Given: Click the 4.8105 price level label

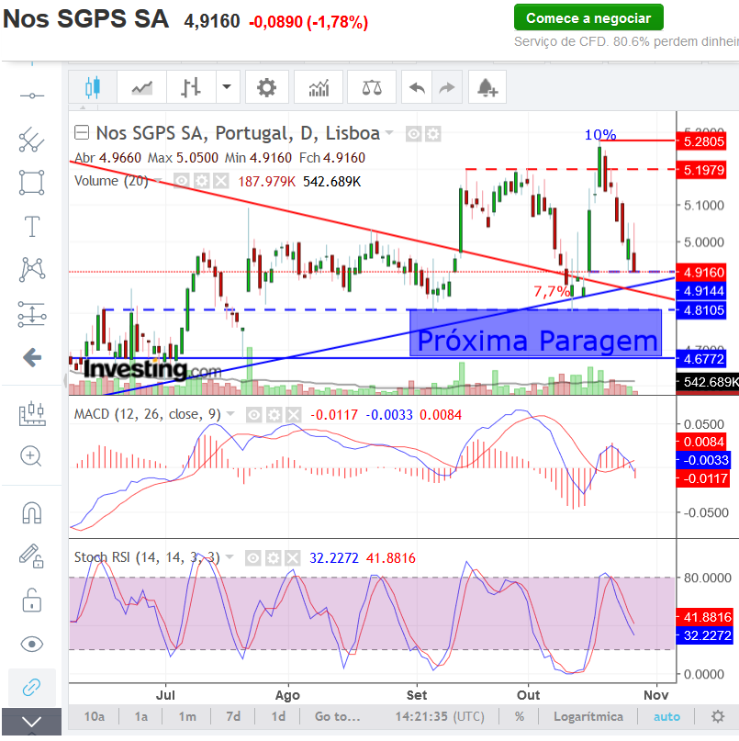Looking at the screenshot, I should coord(701,310).
